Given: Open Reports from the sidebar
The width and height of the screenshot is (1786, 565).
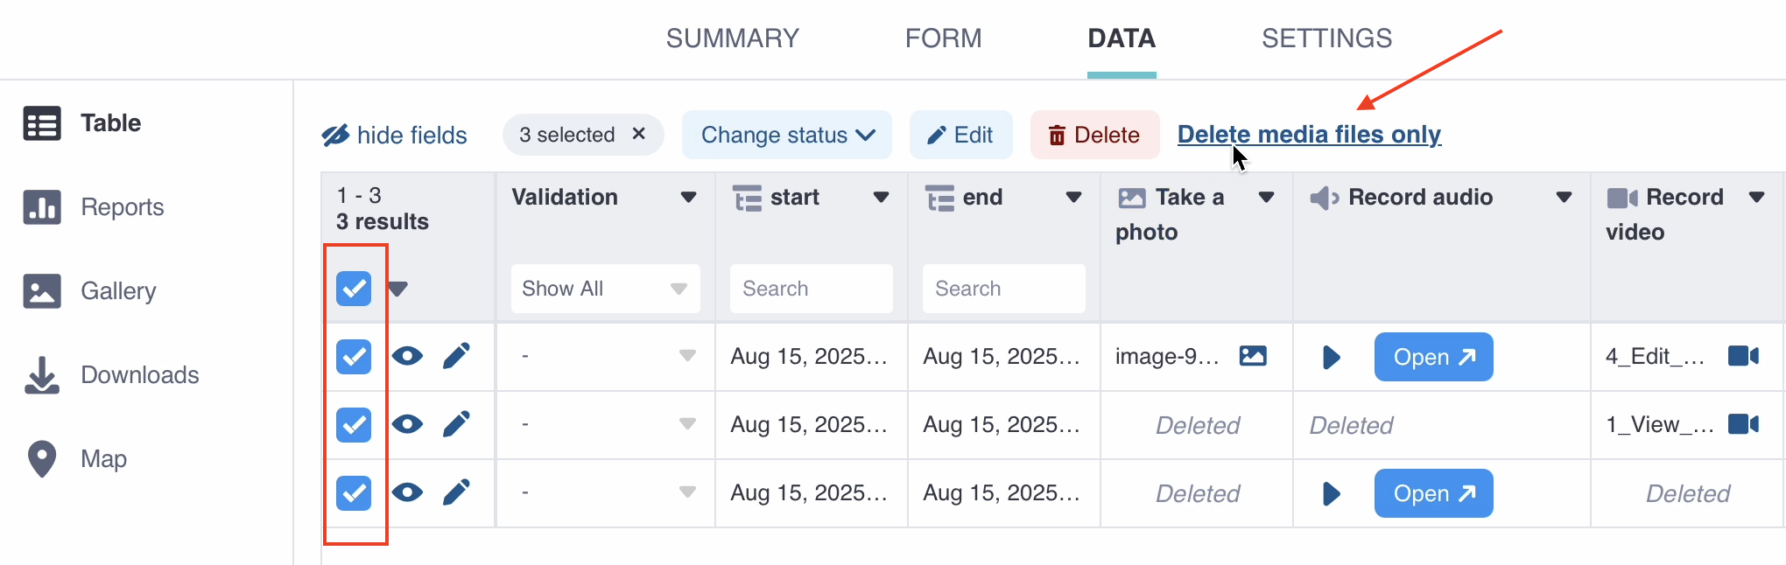Looking at the screenshot, I should point(122,207).
